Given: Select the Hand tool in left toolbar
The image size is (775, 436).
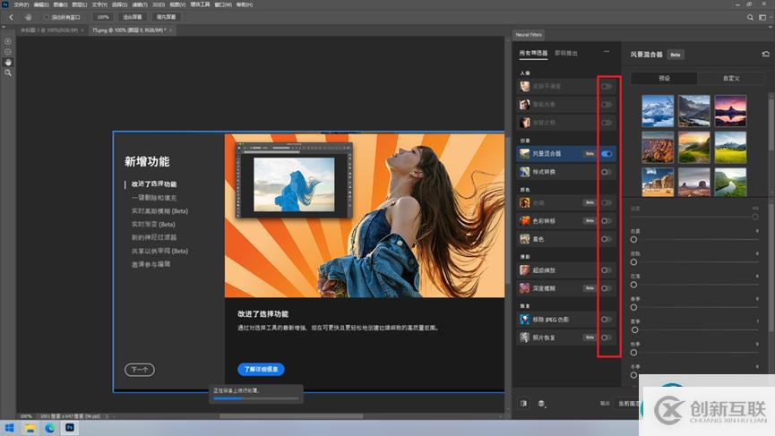Looking at the screenshot, I should [8, 62].
